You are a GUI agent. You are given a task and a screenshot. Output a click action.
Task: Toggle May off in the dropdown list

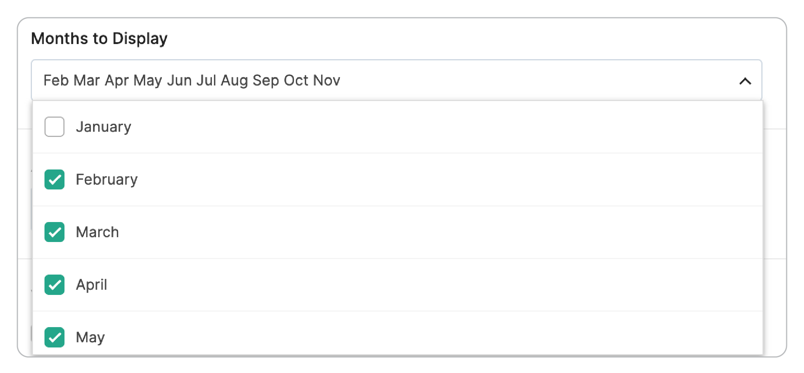click(54, 337)
